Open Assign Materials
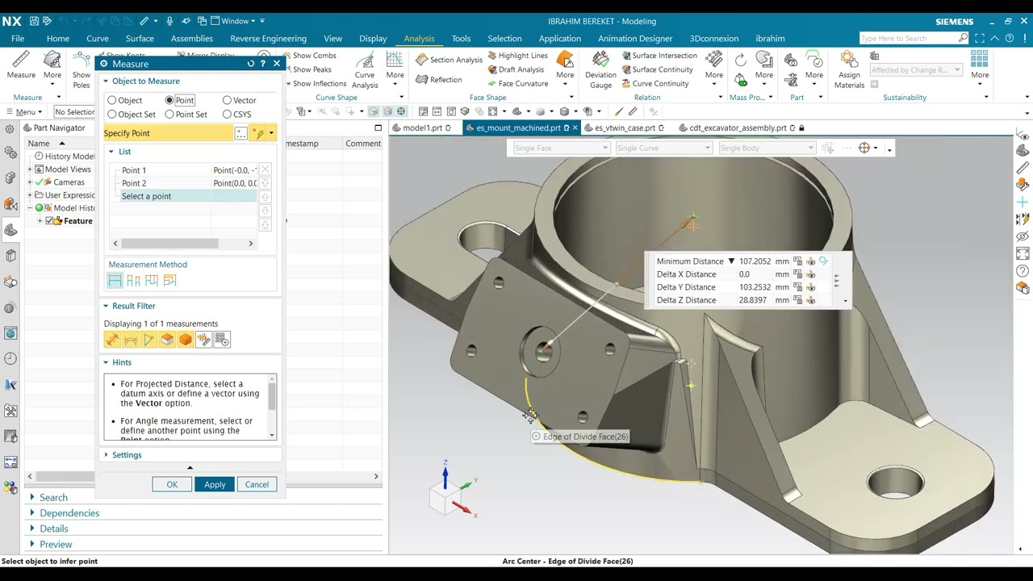The height and width of the screenshot is (581, 1033). point(849,70)
